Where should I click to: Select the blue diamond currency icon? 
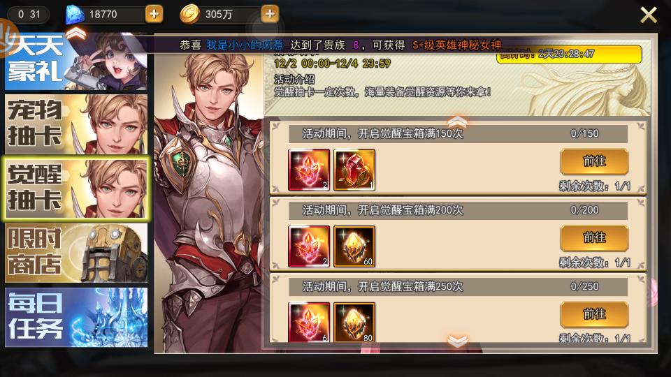(75, 15)
